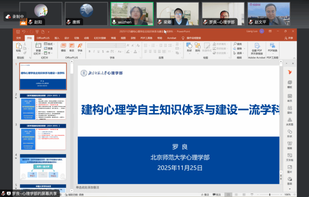This screenshot has height=197, width=309.
Task: Click the 粘贴 (paste) icon in the ribbon
Action: pos(18,47)
